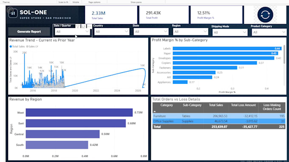The image size is (289, 162).
Task: Click Scale to fit in ribbon
Action: (x=63, y=2)
